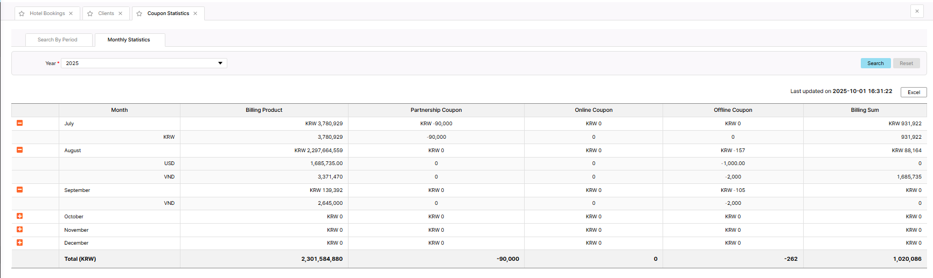Click the Coupon Statistics tab star icon
Screen dimensions: 933x278
(139, 13)
